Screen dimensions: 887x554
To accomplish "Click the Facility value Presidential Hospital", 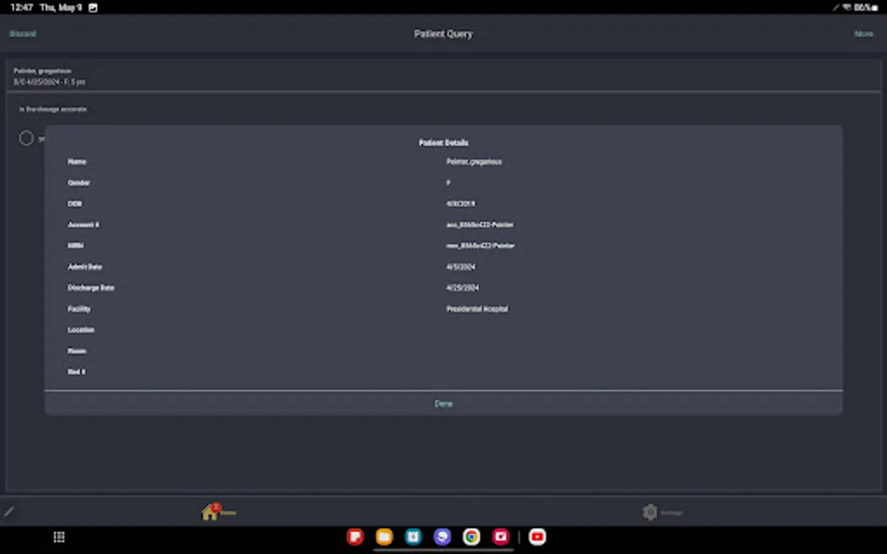I will click(x=477, y=309).
